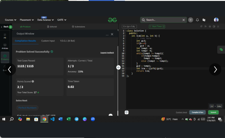Focus the Search input field
The image size is (225, 138).
(163, 20)
